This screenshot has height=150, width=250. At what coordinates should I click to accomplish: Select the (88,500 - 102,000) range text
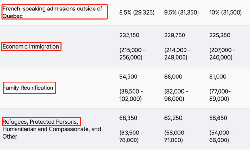[131, 95]
